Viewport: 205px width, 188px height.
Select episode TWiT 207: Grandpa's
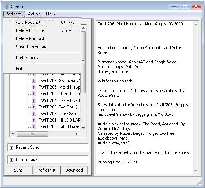pos(59,81)
